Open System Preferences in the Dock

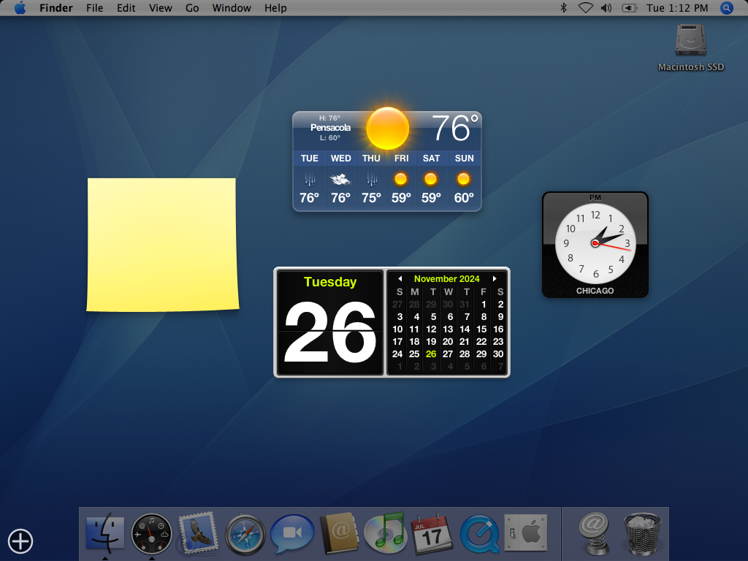(526, 533)
